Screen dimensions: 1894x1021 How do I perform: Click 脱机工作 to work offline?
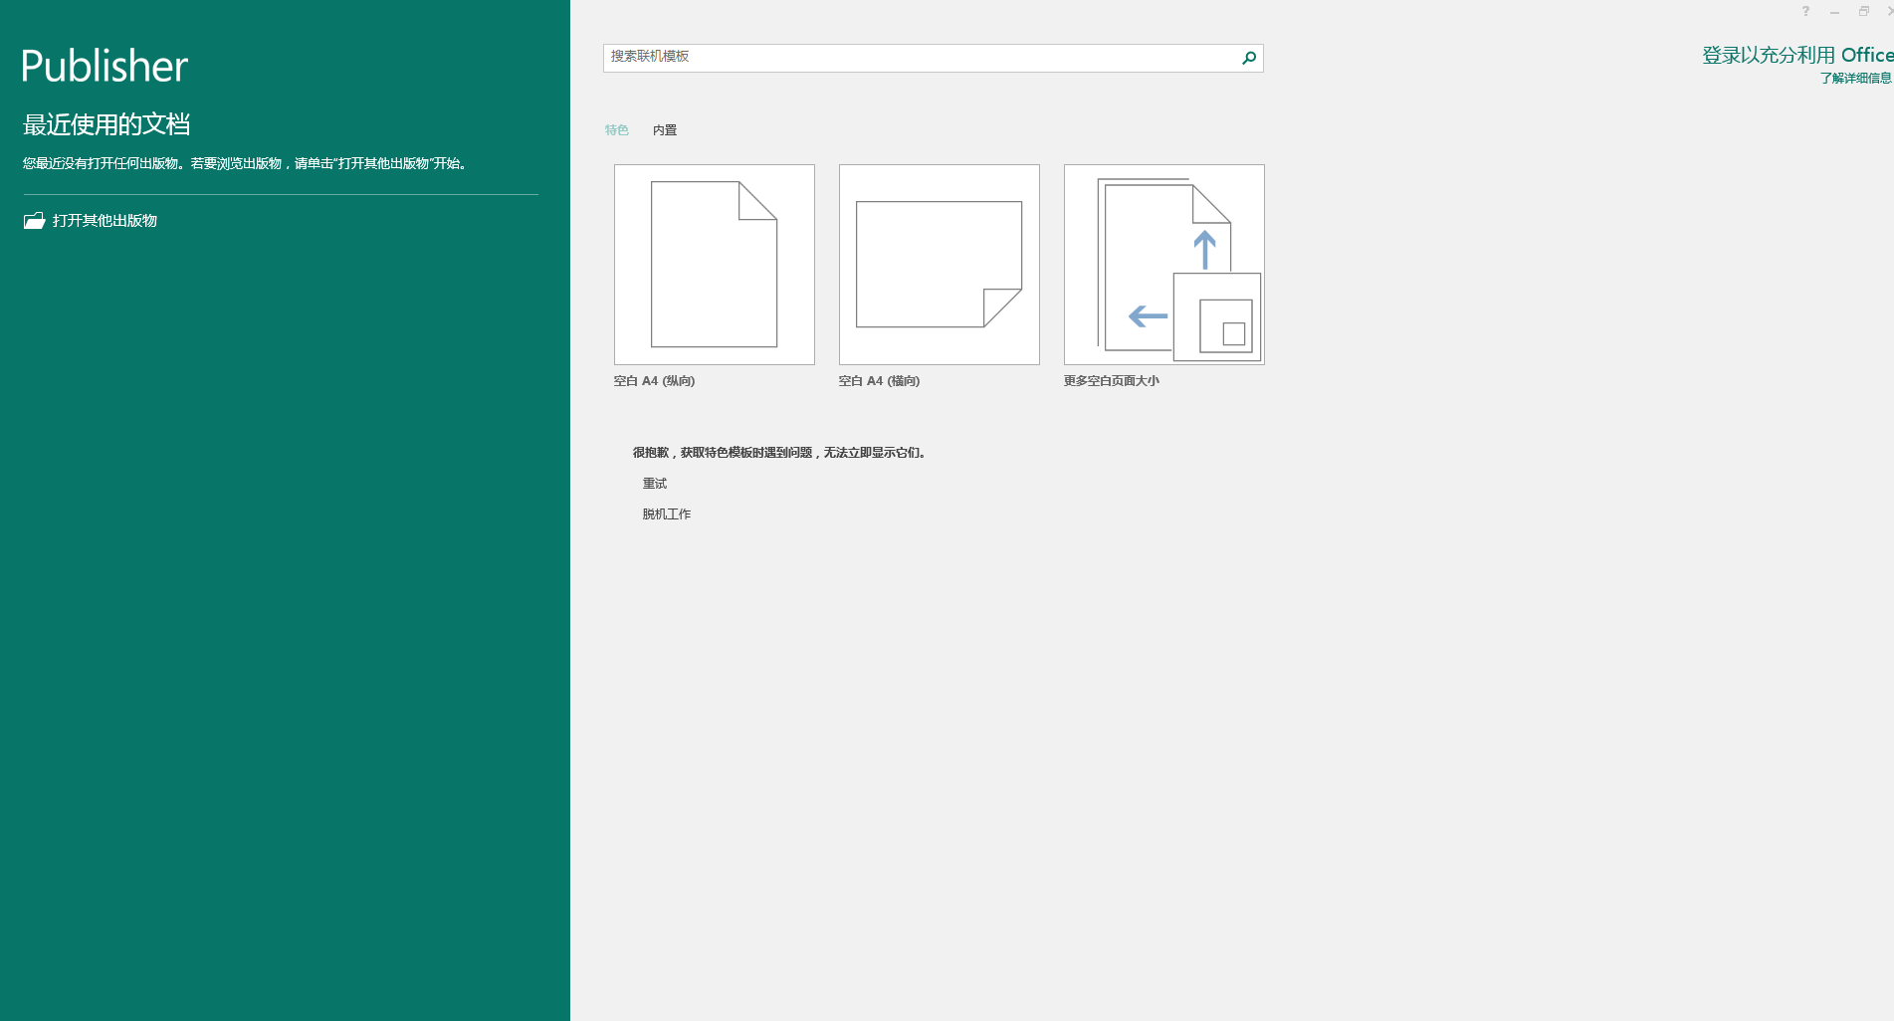click(x=667, y=513)
